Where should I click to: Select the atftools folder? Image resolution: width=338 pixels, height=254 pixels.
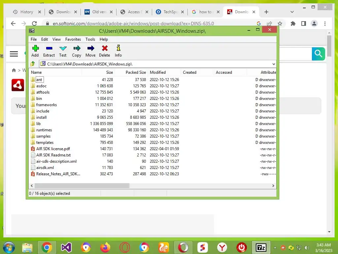click(x=43, y=92)
